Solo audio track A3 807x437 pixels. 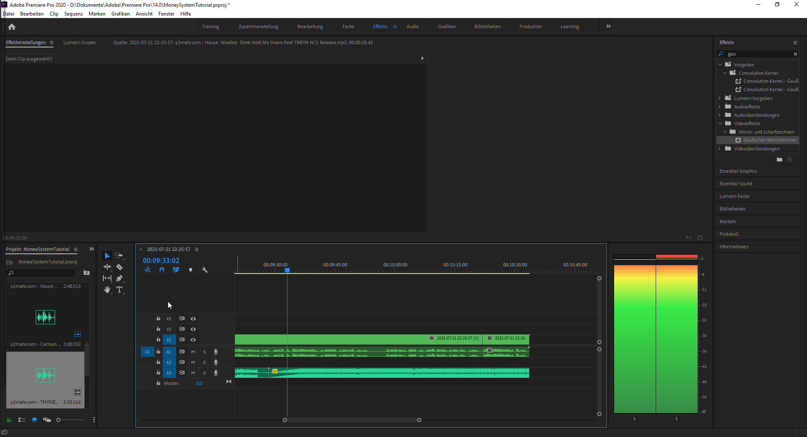(x=204, y=373)
